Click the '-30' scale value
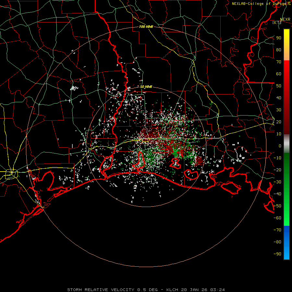 [x=277, y=182]
